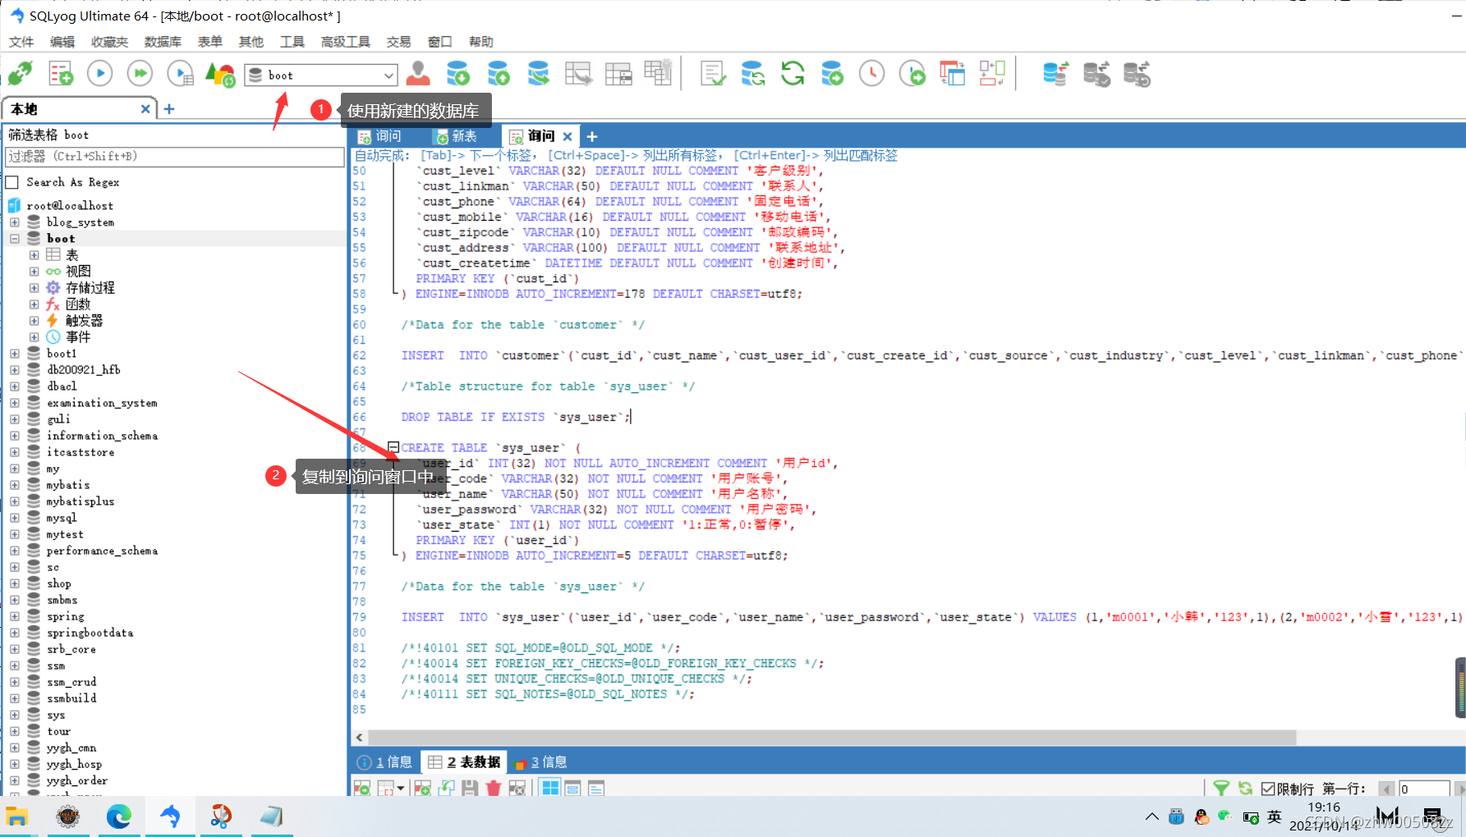
Task: Add a new connection tab next to 本地
Action: 169,109
